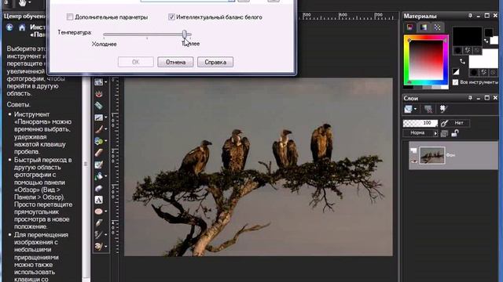Viewport: 503px width, 282px height.
Task: Click the Delete Layer icon
Action: tap(428, 109)
